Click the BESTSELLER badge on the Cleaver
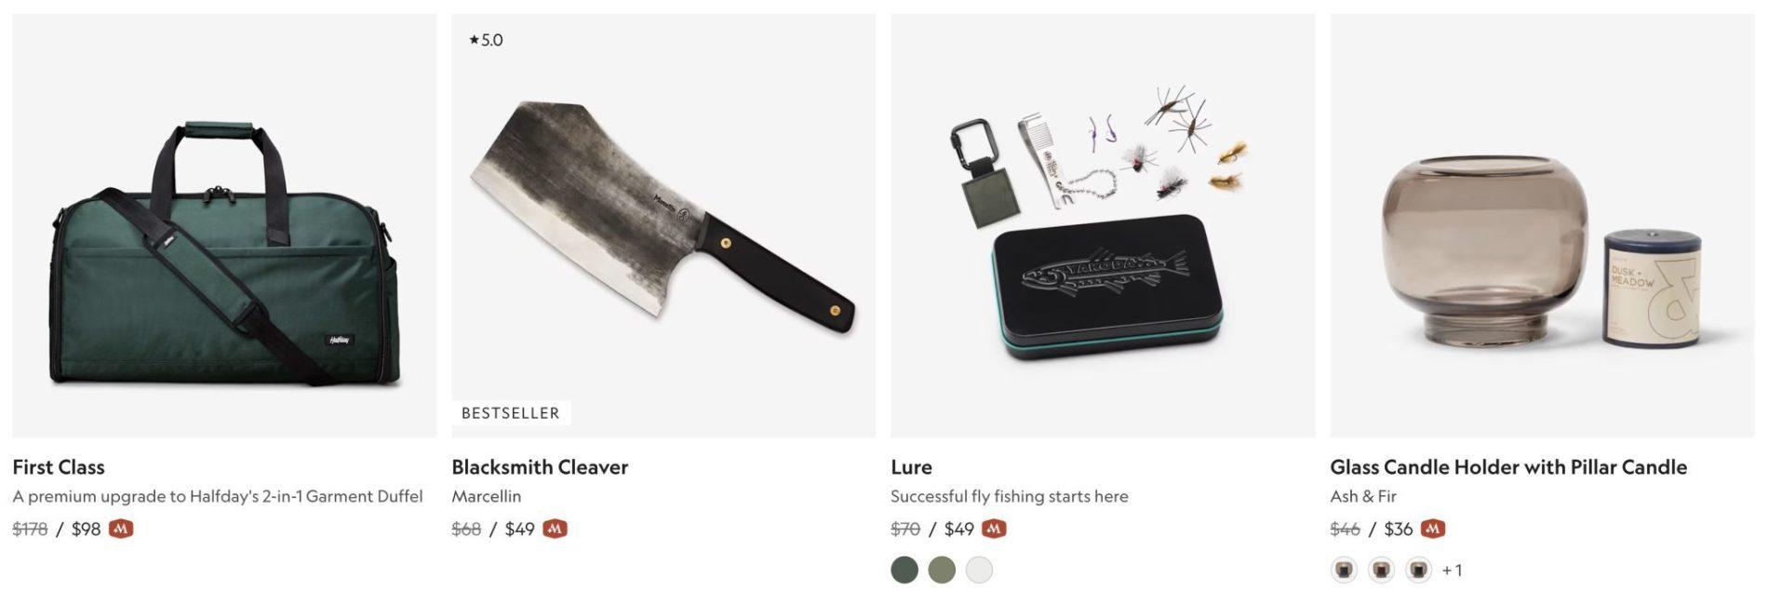This screenshot has height=591, width=1768. click(x=511, y=413)
